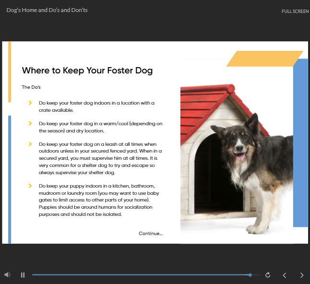Click the chevron beside the leash bullet

point(31,144)
